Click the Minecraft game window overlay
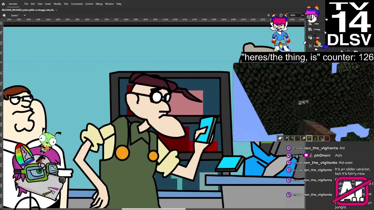This screenshot has width=374, height=210. pos(303,102)
